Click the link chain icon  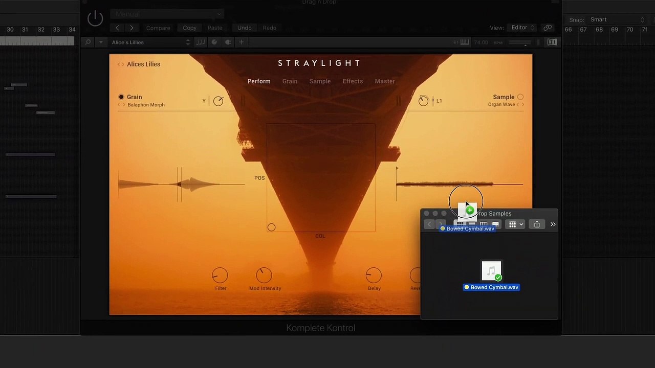[x=548, y=28]
